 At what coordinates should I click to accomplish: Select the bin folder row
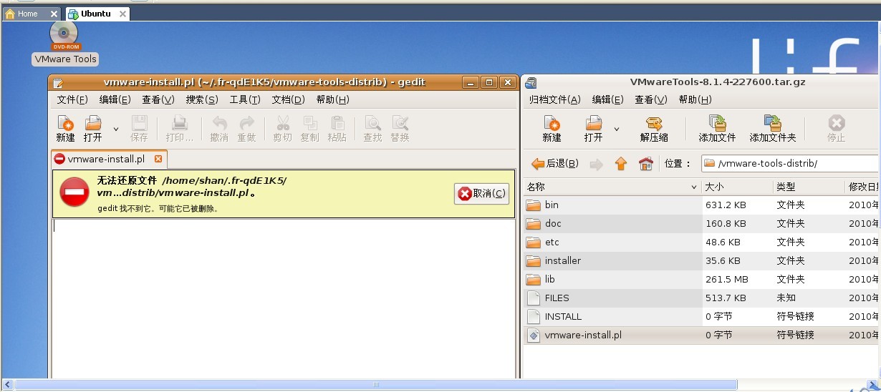(702, 205)
